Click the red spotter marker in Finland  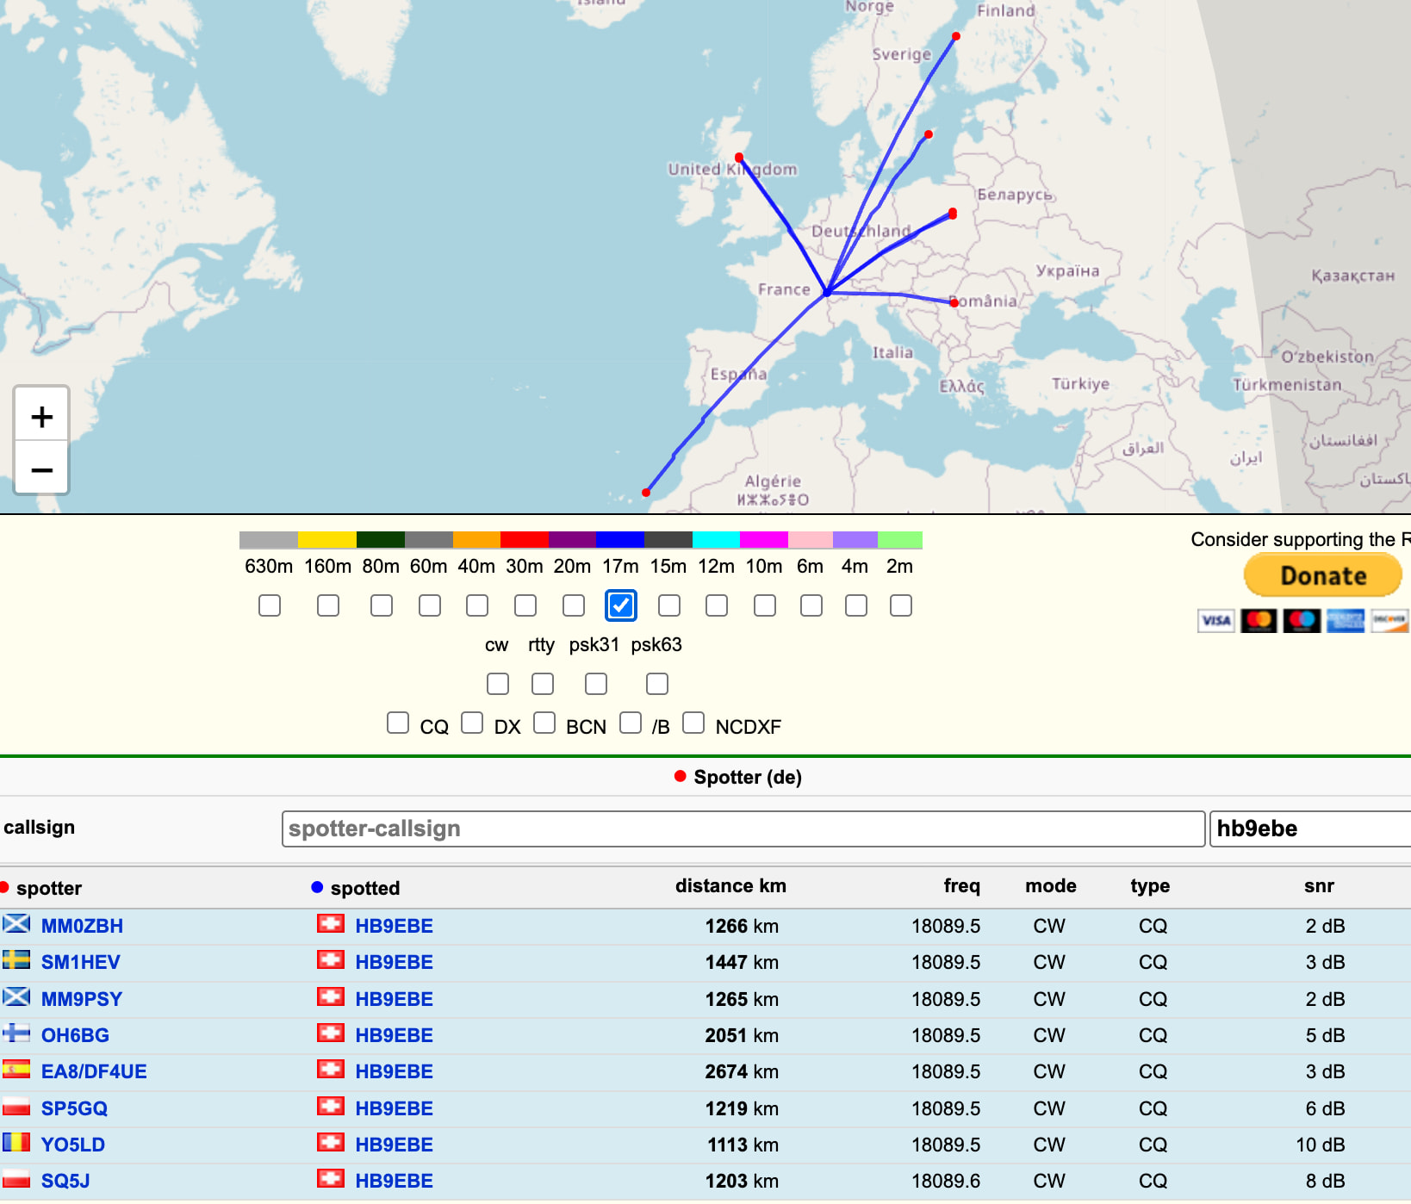(955, 36)
